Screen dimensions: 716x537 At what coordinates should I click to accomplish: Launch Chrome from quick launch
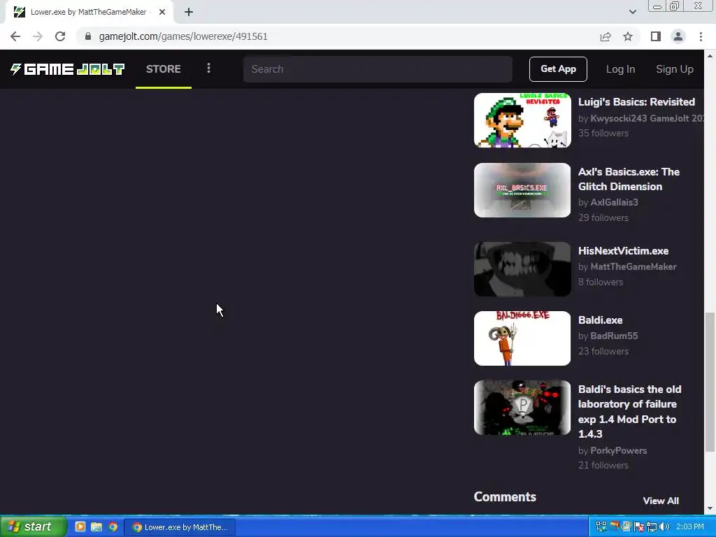click(113, 527)
